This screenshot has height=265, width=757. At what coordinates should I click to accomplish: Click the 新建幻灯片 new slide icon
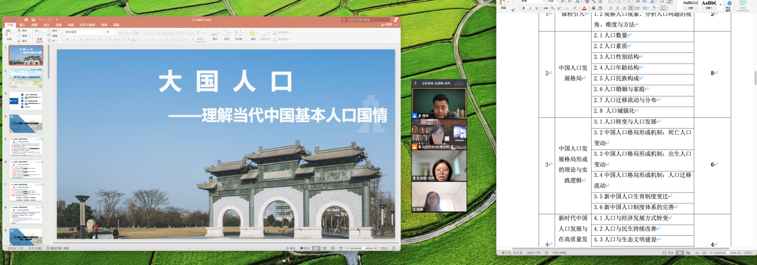point(39,33)
